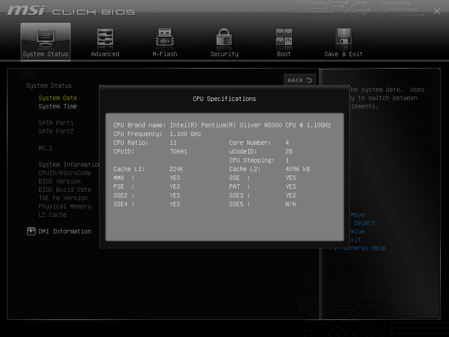
Task: Click the Core Number label
Action: point(250,143)
